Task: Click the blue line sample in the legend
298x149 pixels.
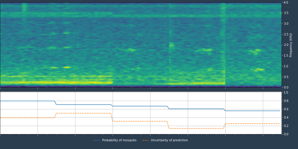Action: 97,140
